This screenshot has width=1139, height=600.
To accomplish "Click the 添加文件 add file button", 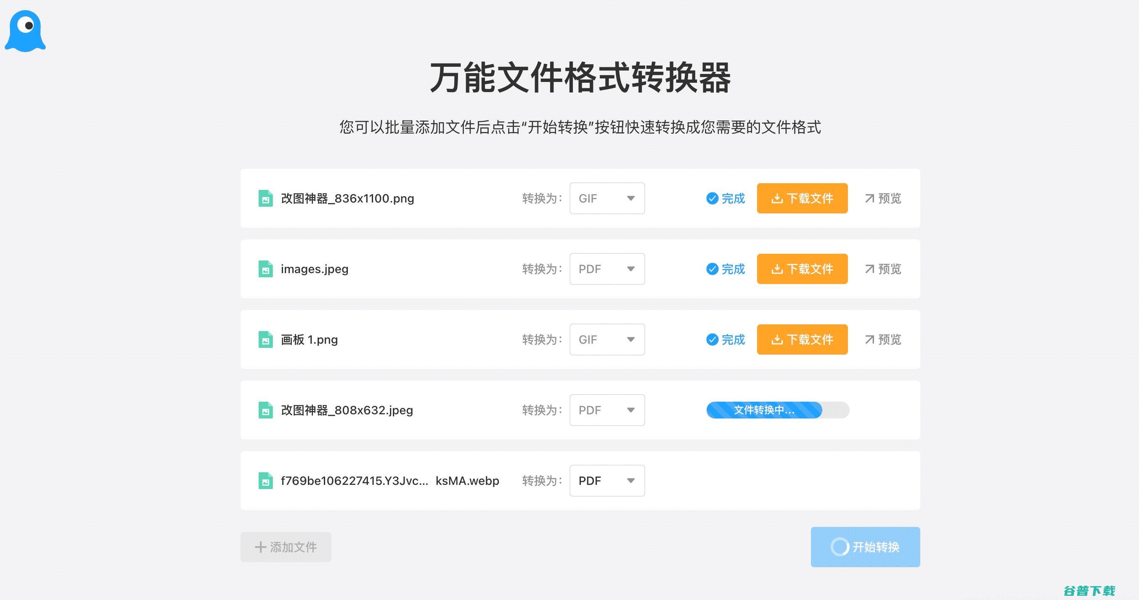I will click(x=286, y=547).
